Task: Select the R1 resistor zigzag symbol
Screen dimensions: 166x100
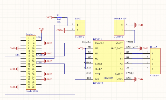Action: 59,17
